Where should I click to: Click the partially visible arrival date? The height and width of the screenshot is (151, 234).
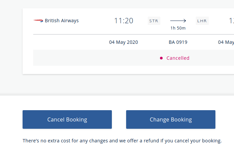coord(226,42)
